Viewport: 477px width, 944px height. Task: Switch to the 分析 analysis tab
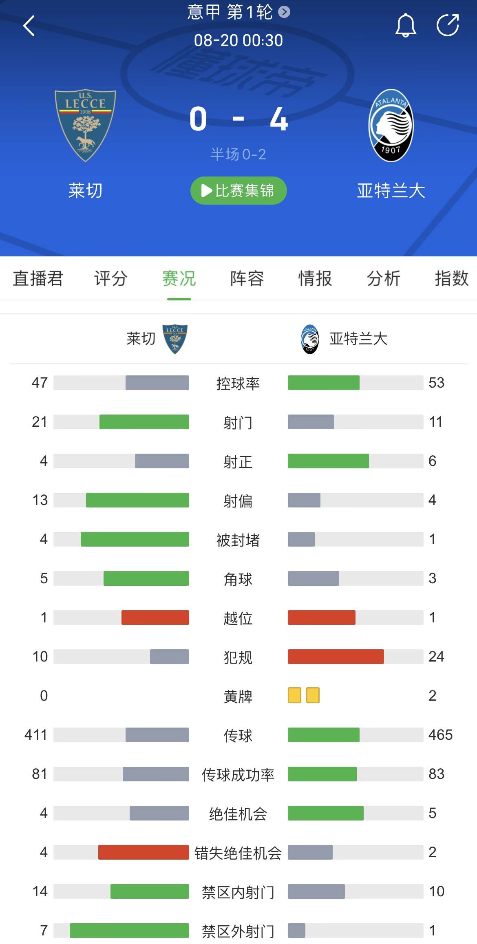point(383,279)
